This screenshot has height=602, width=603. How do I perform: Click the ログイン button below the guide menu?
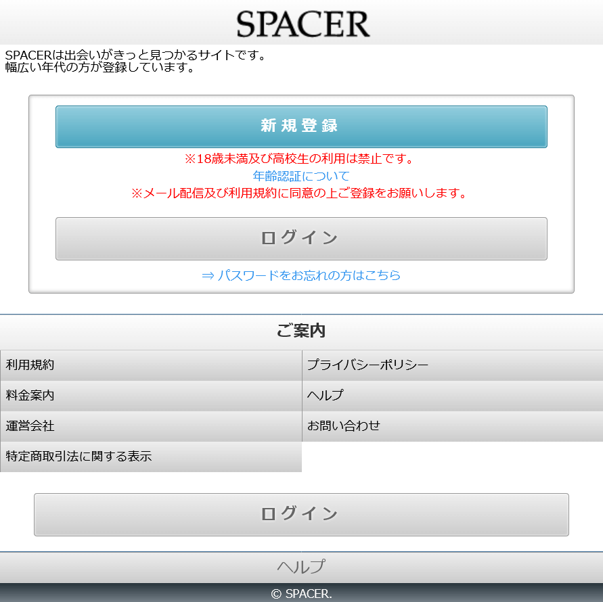[301, 514]
